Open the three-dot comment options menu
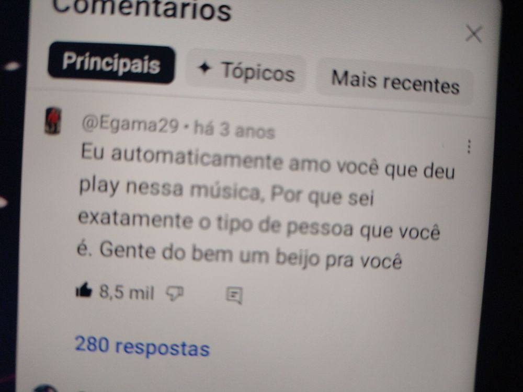 469,146
